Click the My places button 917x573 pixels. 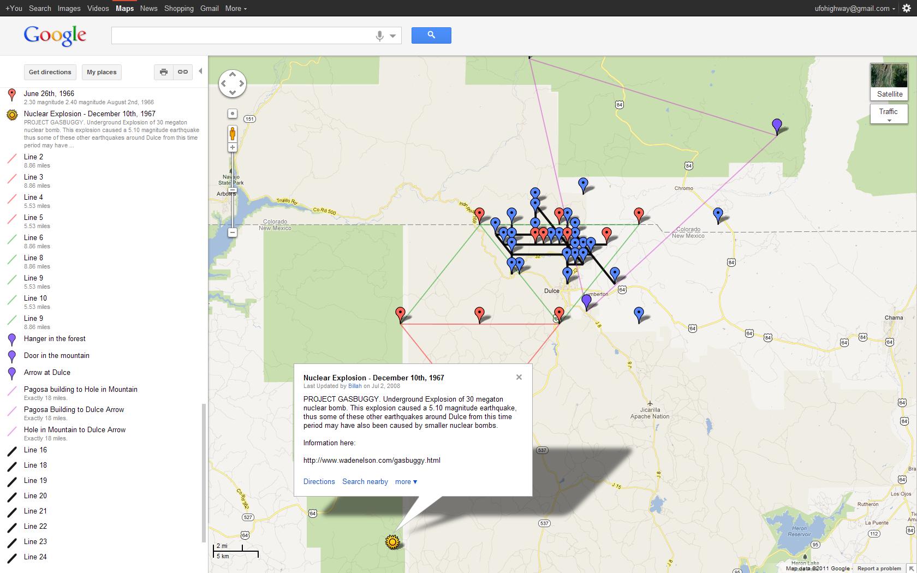pos(102,72)
